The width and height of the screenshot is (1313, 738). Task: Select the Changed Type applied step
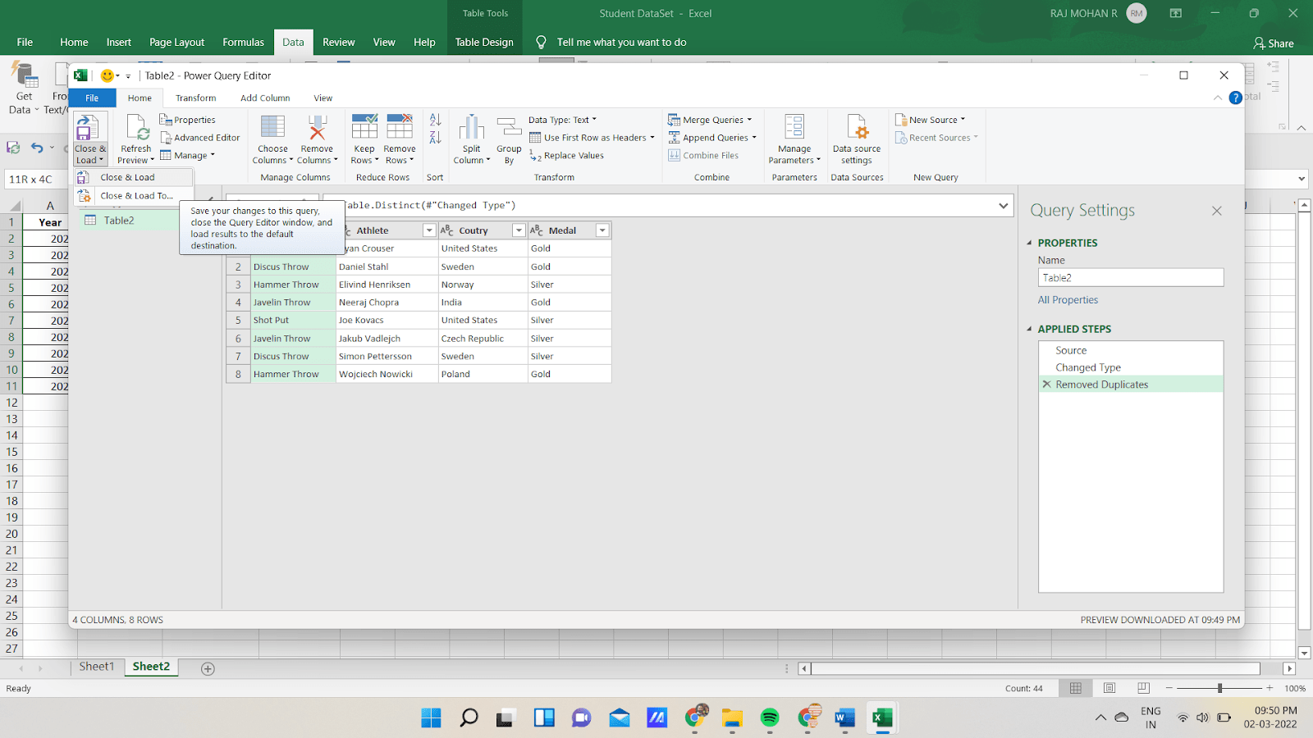(x=1088, y=367)
